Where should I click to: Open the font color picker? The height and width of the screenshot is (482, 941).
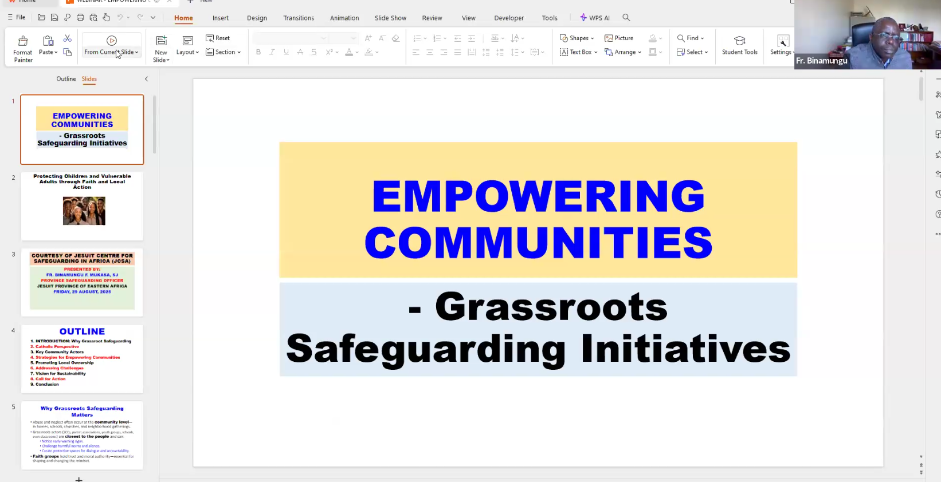[352, 52]
